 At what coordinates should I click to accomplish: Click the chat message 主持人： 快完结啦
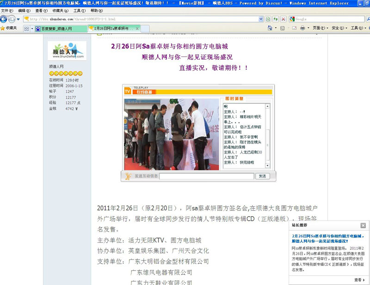pyautogui.click(x=239, y=163)
